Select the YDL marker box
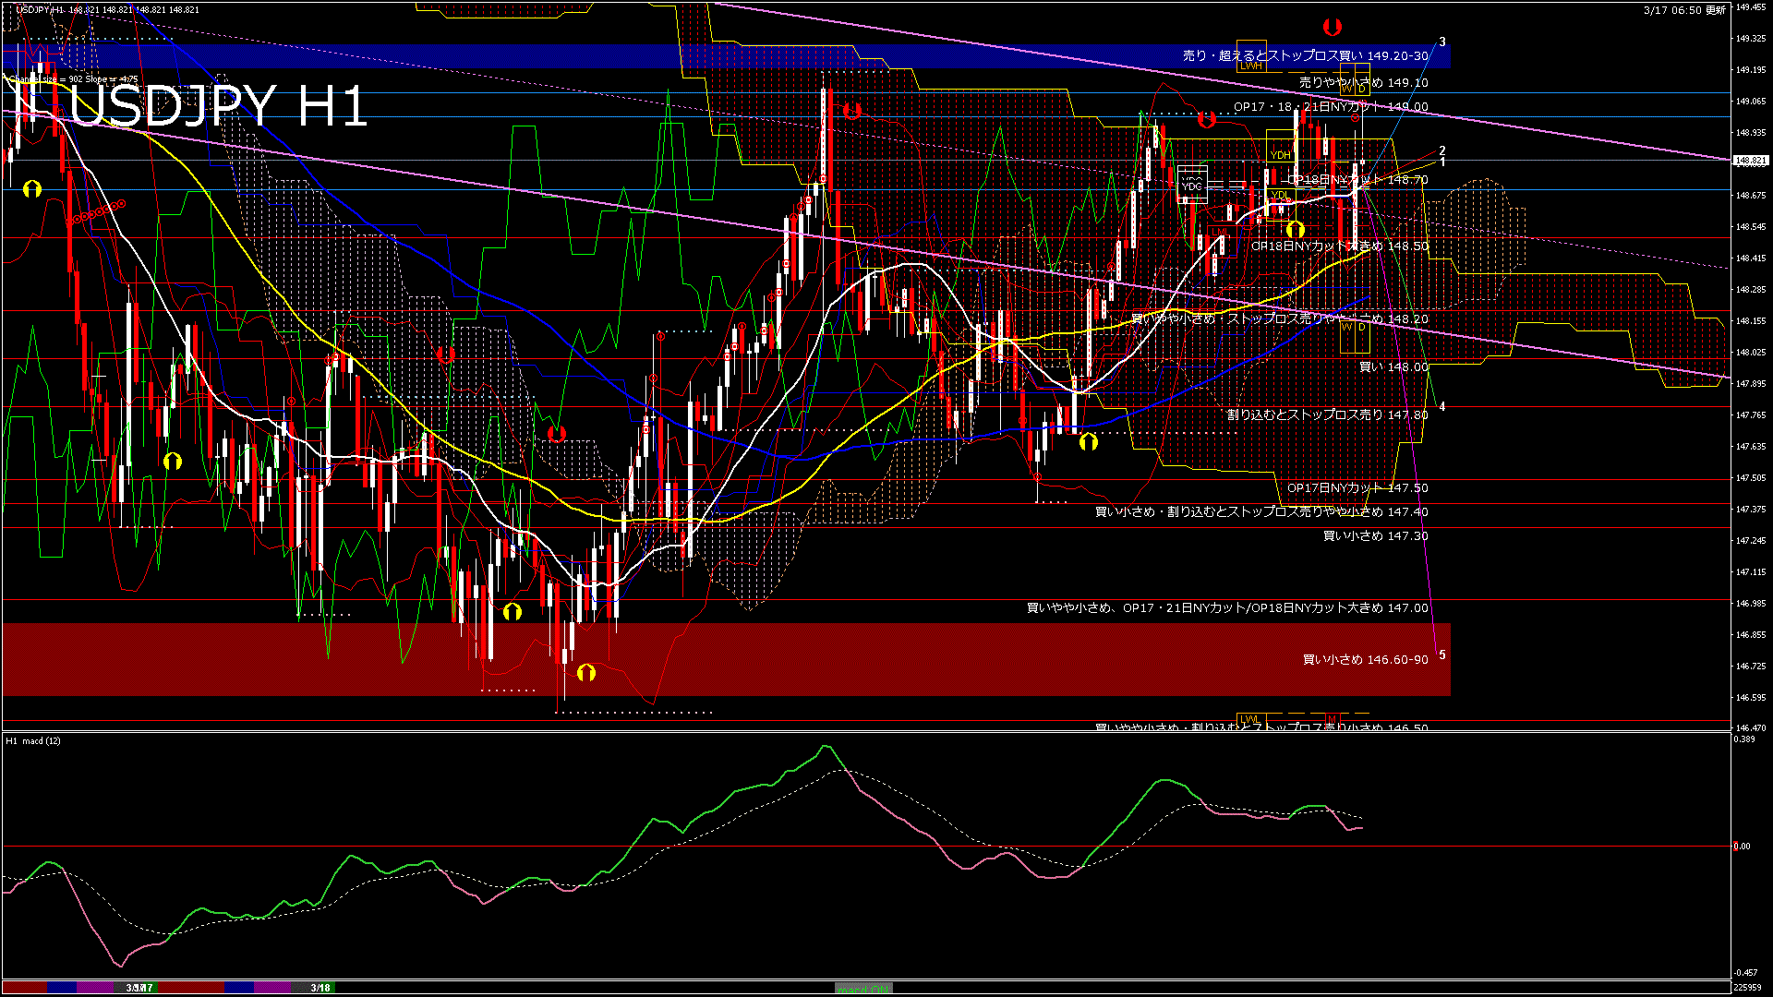 click(x=1280, y=194)
